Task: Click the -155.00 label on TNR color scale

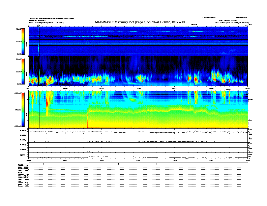Action: point(18,126)
